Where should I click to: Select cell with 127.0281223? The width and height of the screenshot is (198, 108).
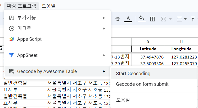point(181,57)
